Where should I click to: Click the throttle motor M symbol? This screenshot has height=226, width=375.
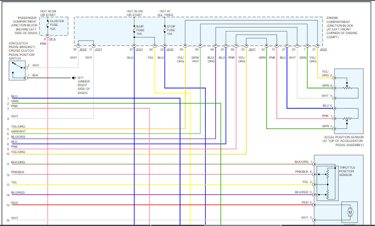pos(350,212)
